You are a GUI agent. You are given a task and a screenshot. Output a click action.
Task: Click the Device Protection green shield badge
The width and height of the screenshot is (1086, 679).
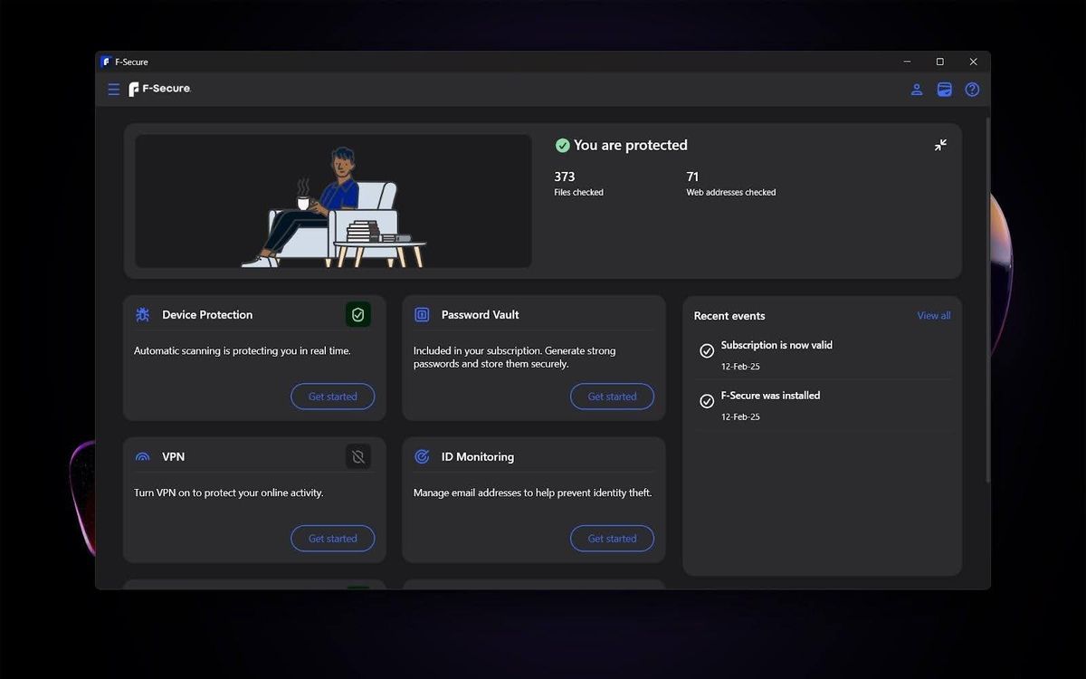point(357,314)
